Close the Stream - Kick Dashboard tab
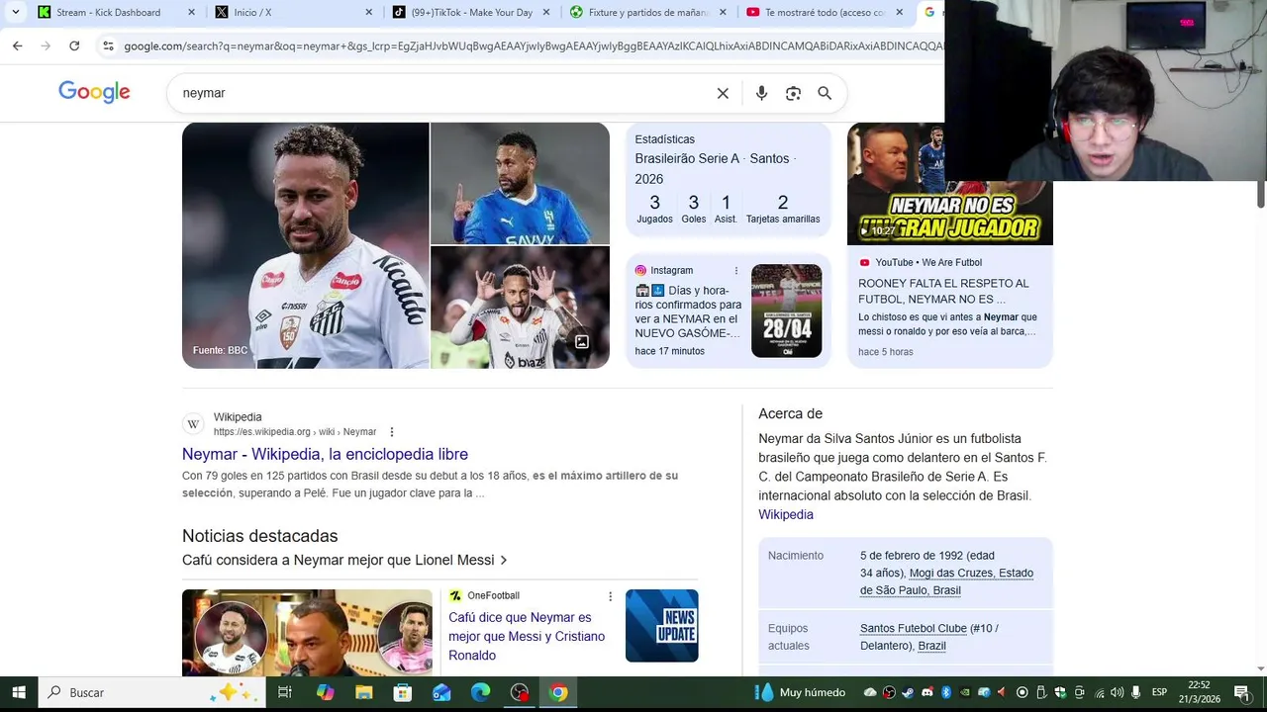The width and height of the screenshot is (1267, 712). [x=192, y=12]
